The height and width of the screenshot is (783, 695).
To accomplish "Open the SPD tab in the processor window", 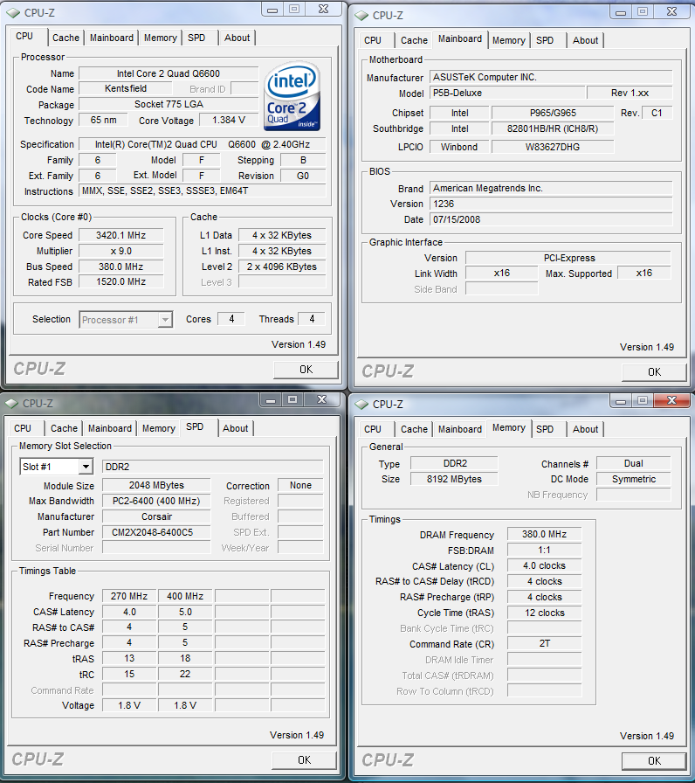I will click(x=196, y=38).
